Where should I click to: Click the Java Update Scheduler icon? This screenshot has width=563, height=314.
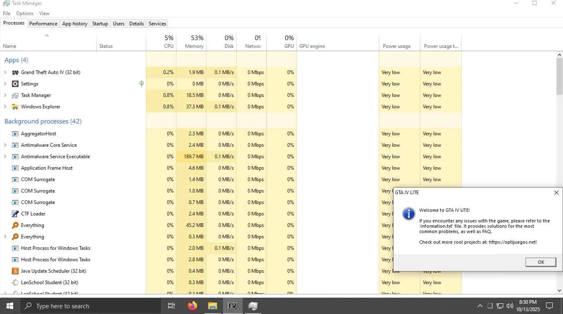(15, 271)
